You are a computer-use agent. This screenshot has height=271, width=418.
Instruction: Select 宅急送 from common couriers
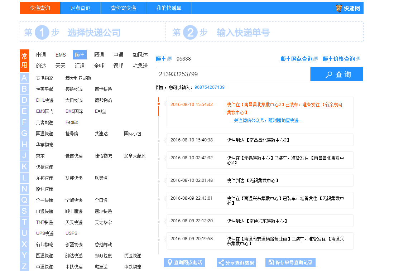pyautogui.click(x=140, y=66)
